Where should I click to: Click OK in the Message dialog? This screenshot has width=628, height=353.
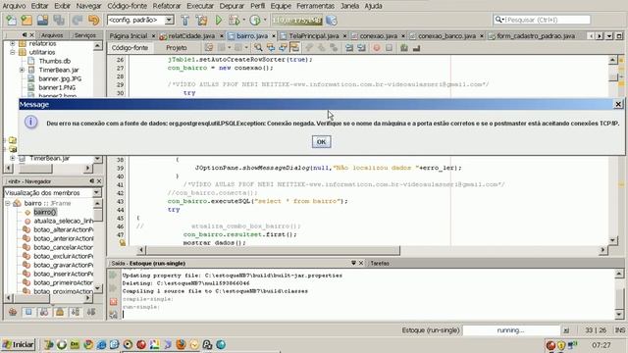[x=321, y=141]
